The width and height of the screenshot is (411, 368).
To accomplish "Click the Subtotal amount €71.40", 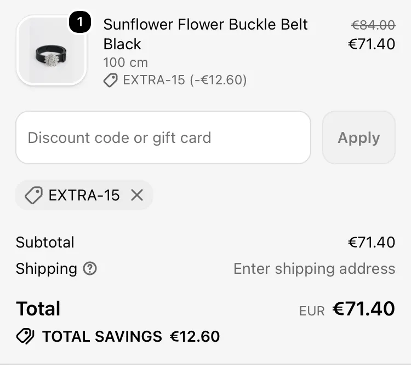I will (372, 242).
